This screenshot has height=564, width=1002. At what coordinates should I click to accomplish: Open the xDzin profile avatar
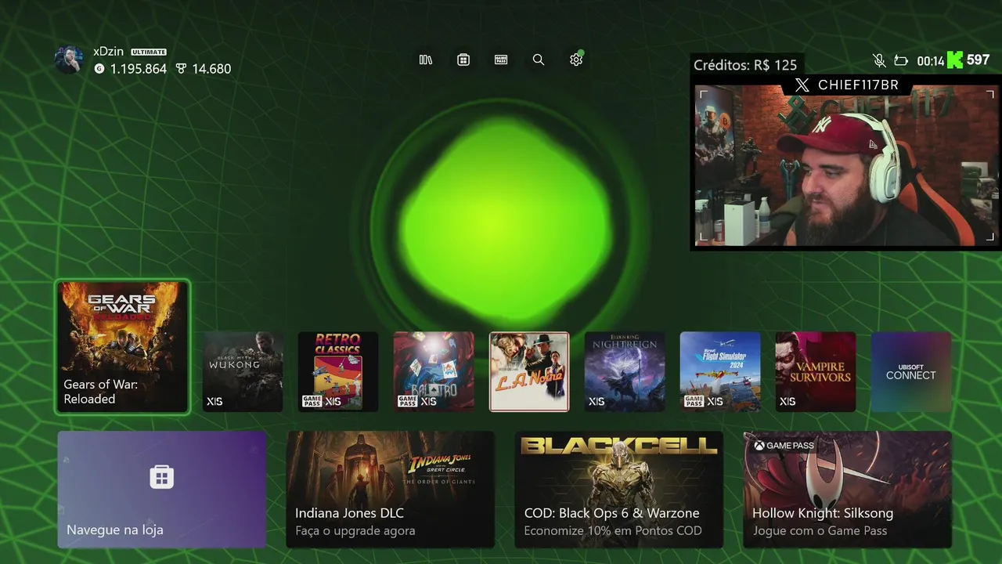[69, 60]
